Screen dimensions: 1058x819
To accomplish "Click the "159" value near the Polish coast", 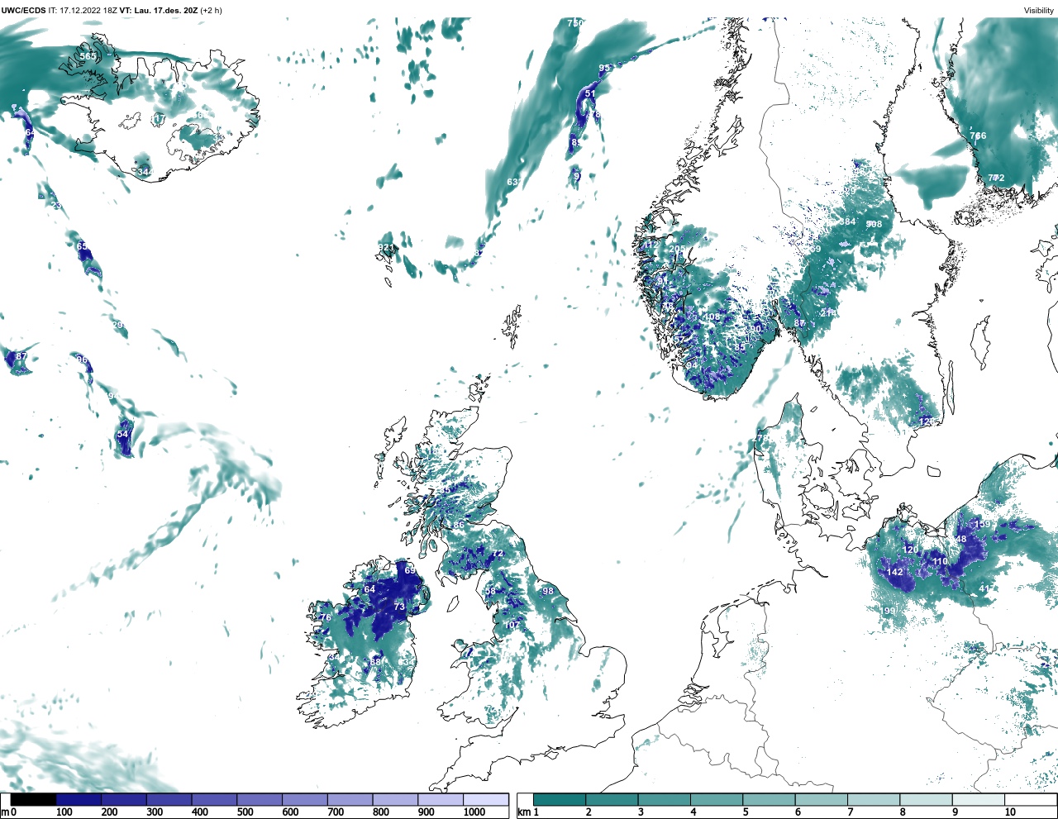I will 983,525.
